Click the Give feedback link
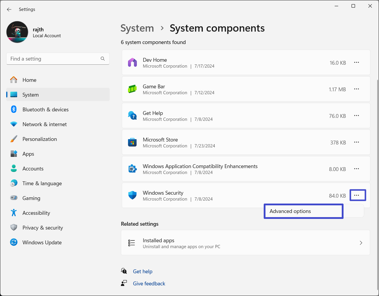The width and height of the screenshot is (379, 296). point(149,284)
